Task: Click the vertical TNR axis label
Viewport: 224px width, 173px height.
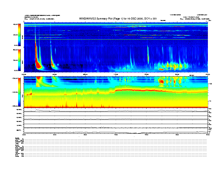Action: tap(22, 97)
